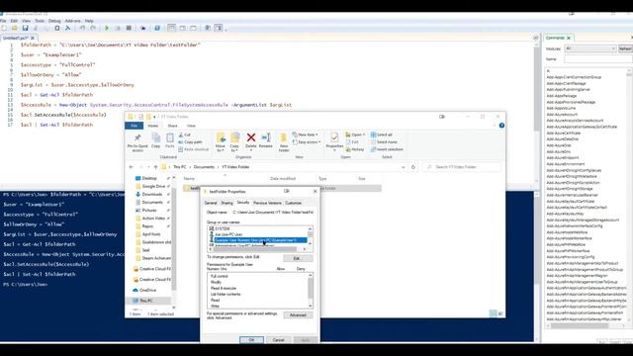Click the red Delete icon in Explorer ribbon

point(251,137)
